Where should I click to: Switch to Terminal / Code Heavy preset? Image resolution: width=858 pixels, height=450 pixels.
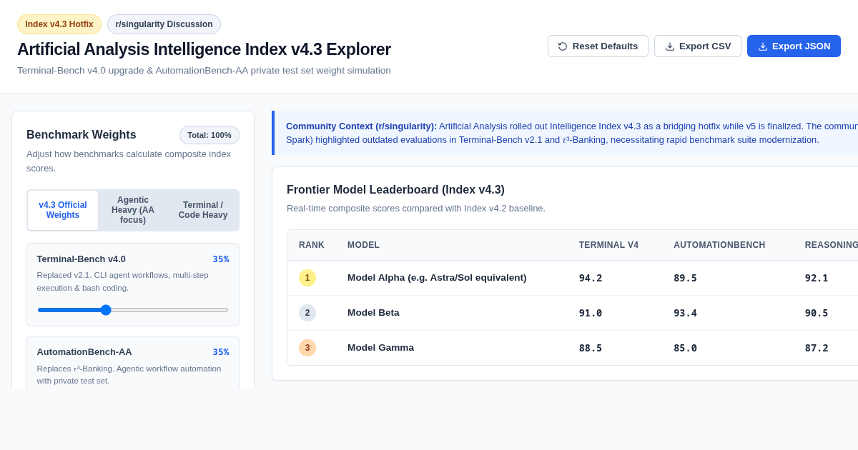[x=203, y=210]
